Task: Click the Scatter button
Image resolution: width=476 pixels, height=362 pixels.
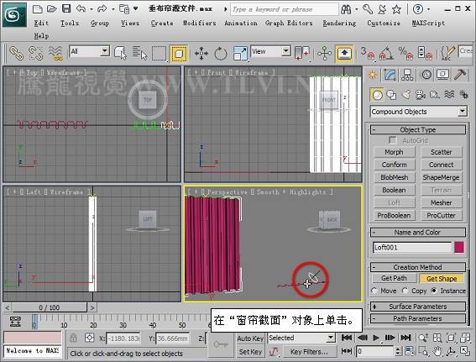Action: [x=441, y=152]
